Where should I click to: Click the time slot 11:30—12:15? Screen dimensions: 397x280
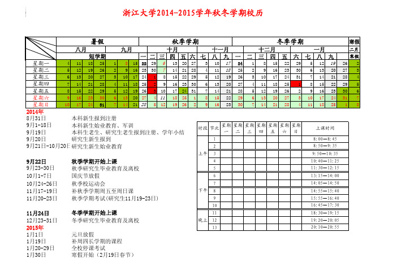(x=325, y=168)
